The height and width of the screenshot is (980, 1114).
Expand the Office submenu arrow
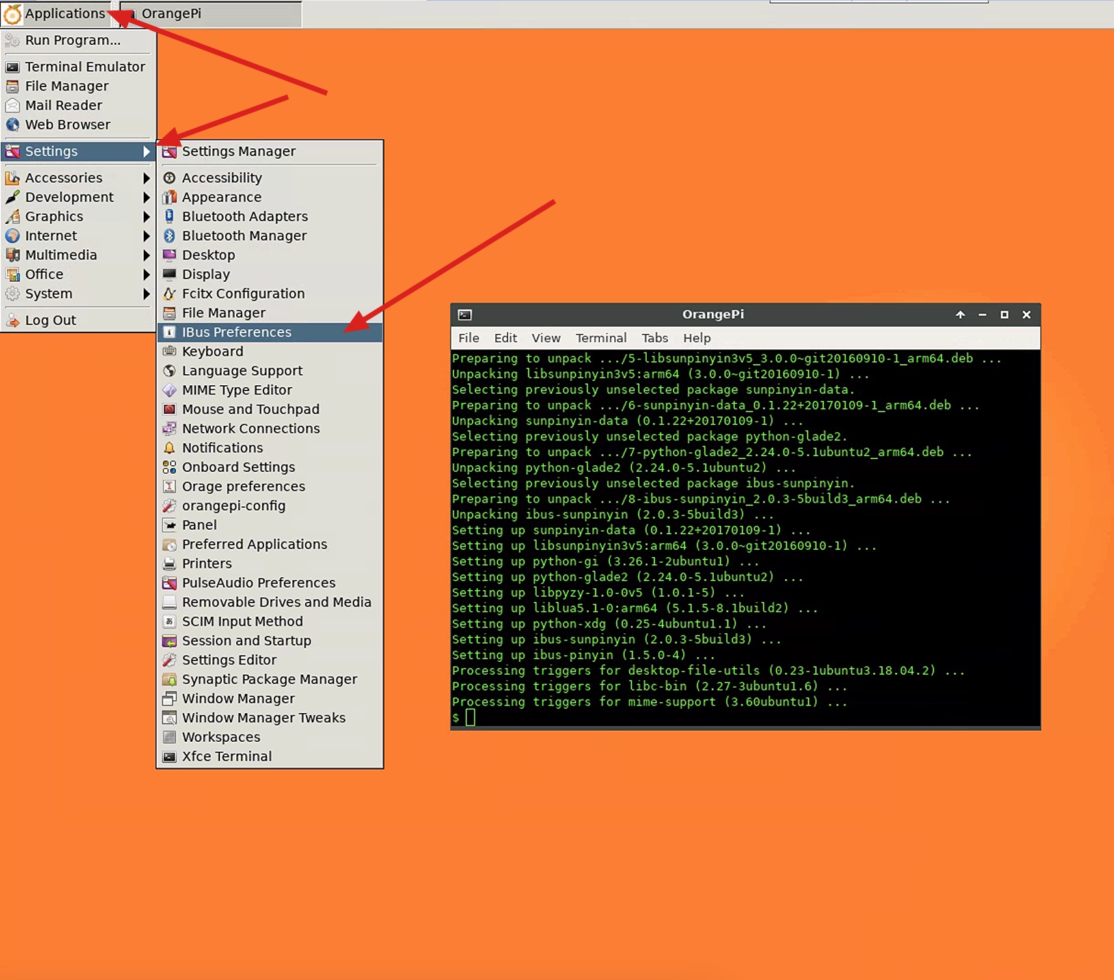click(x=146, y=275)
